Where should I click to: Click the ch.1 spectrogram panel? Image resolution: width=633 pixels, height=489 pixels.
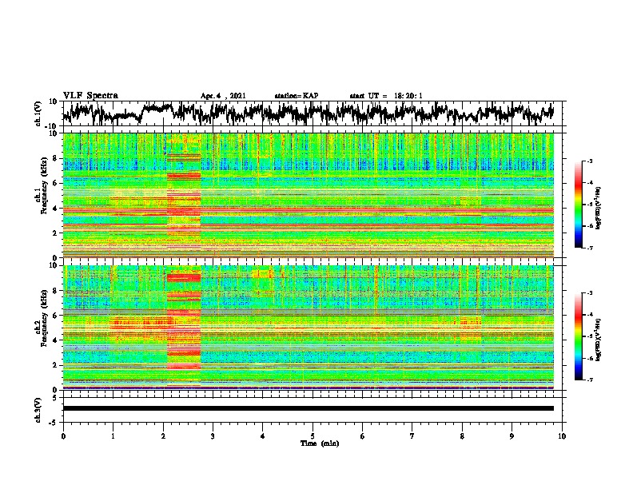click(x=308, y=195)
